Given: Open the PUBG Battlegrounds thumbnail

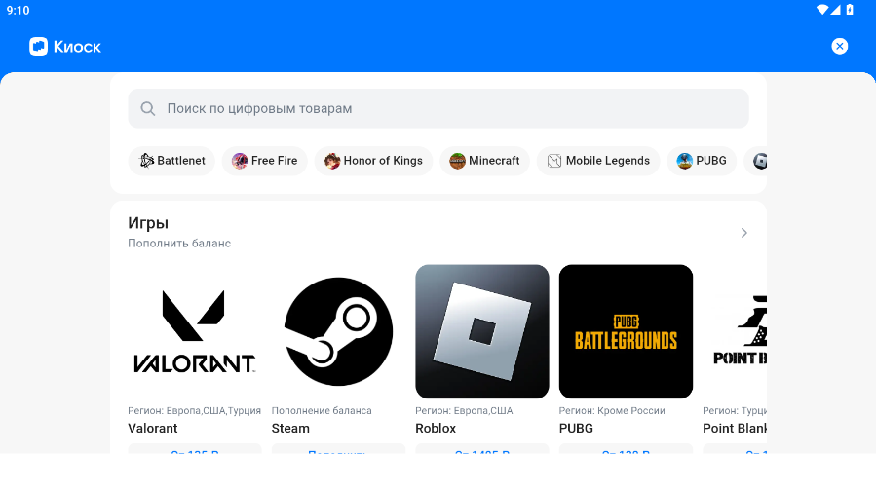Looking at the screenshot, I should pyautogui.click(x=626, y=331).
